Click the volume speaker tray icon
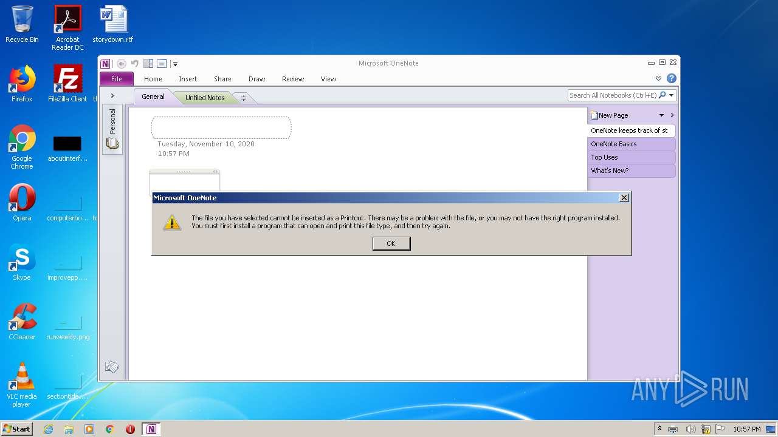The width and height of the screenshot is (778, 437). 690,429
